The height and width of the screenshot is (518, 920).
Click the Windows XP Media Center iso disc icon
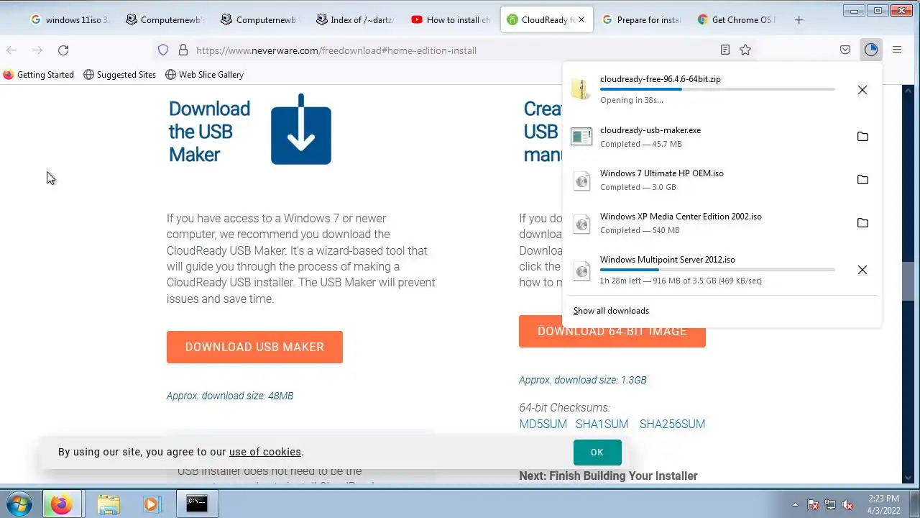pyautogui.click(x=581, y=223)
